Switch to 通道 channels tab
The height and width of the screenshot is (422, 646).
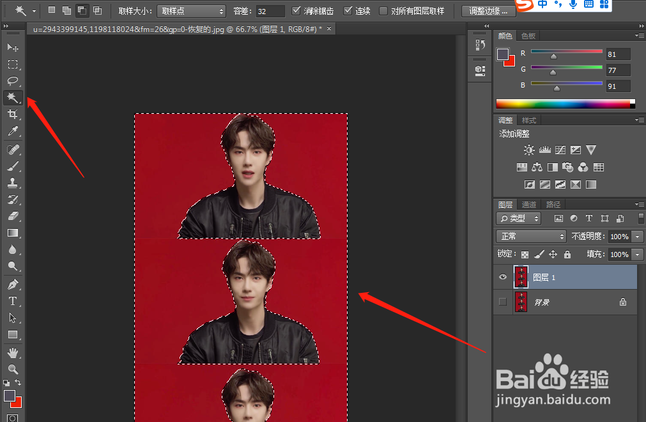click(529, 205)
